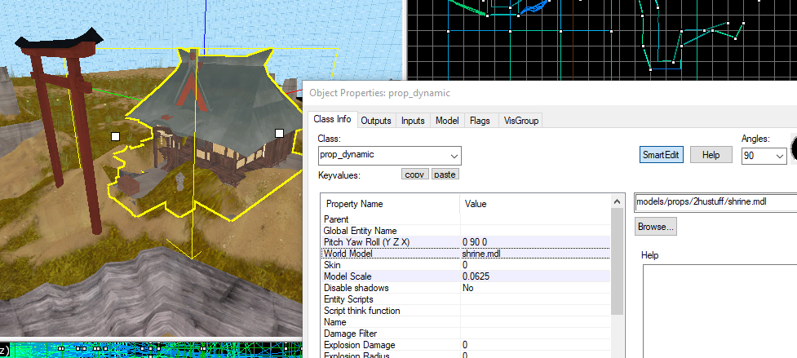Click the Value column header
The height and width of the screenshot is (358, 797).
pyautogui.click(x=535, y=204)
